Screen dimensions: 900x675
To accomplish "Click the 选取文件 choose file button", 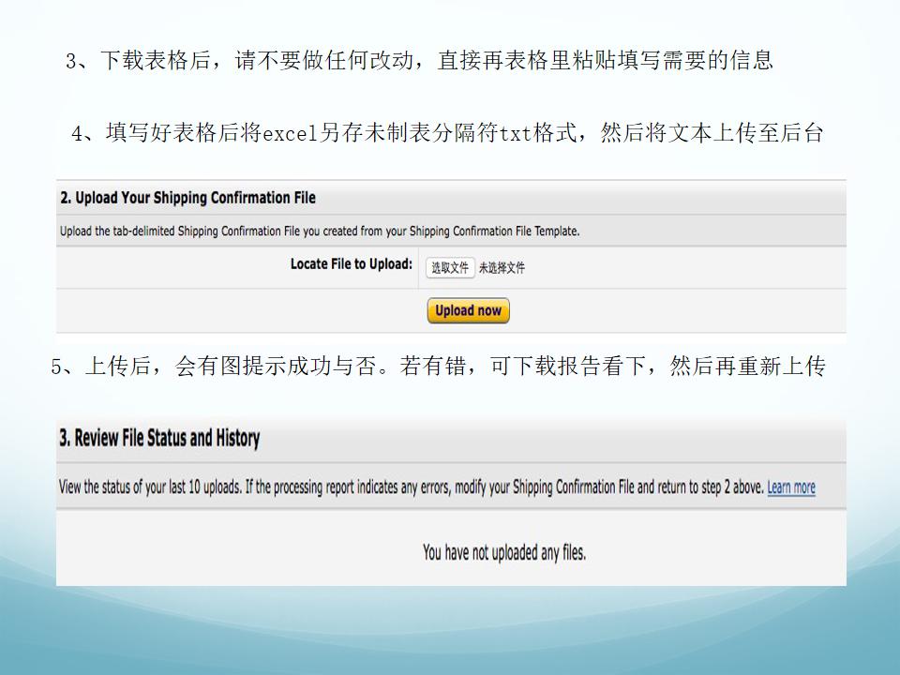I will pos(450,267).
